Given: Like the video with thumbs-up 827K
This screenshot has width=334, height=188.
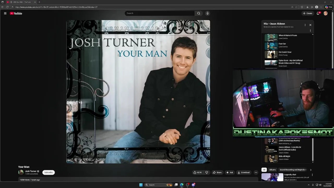Looking at the screenshot, I should [198, 172].
